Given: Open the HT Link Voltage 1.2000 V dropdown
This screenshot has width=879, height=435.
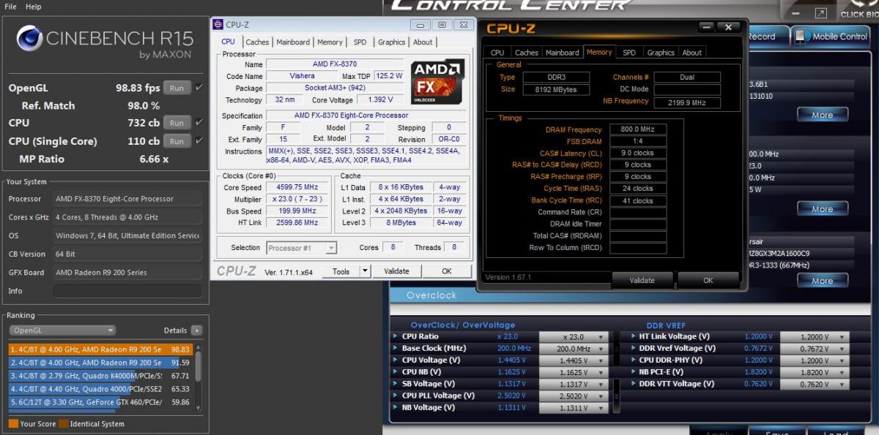Looking at the screenshot, I should tap(814, 337).
